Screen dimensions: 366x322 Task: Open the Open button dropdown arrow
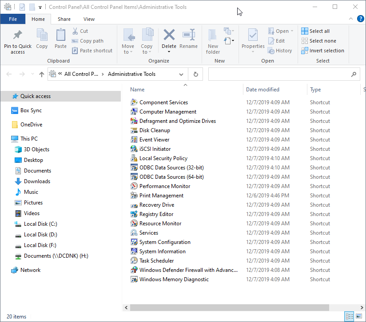[292, 31]
